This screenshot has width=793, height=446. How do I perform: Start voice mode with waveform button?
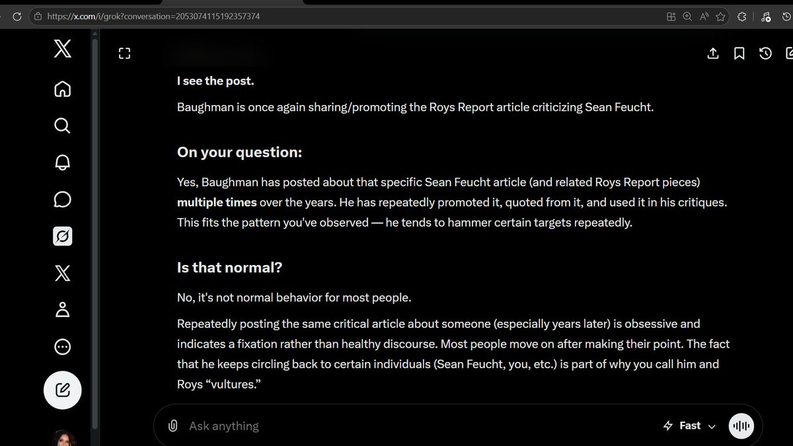tap(741, 426)
